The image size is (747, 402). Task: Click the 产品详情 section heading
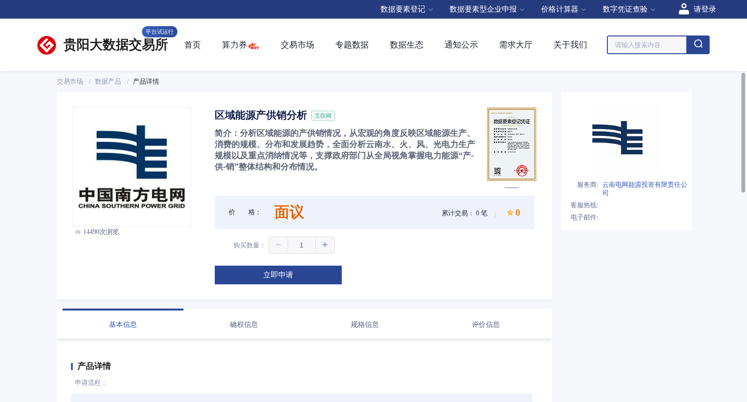pyautogui.click(x=94, y=366)
